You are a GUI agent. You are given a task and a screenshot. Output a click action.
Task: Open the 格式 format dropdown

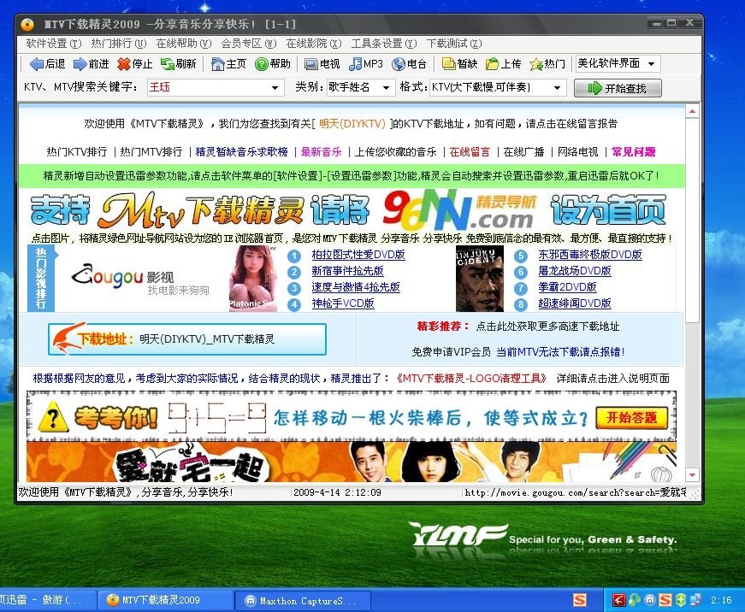(556, 86)
